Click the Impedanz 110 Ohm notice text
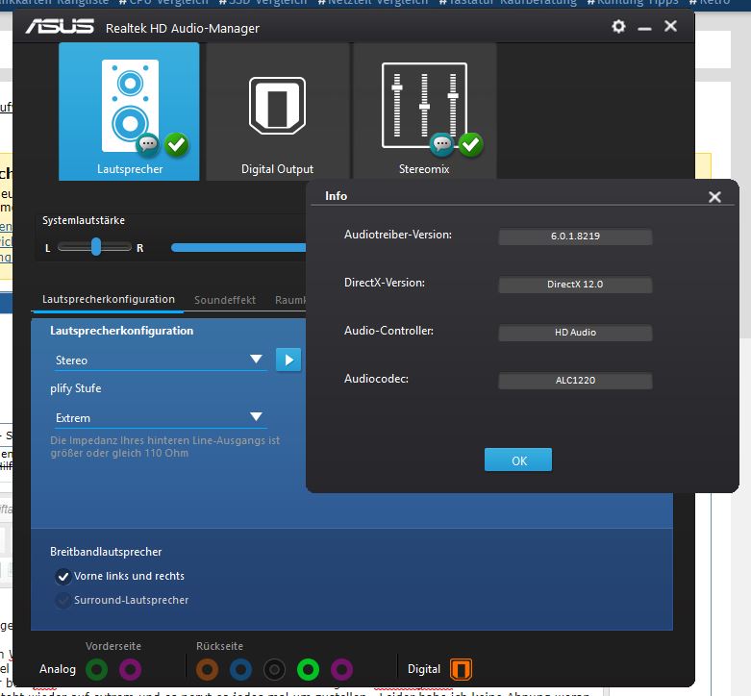Viewport: 751px width, 696px height. (x=164, y=447)
